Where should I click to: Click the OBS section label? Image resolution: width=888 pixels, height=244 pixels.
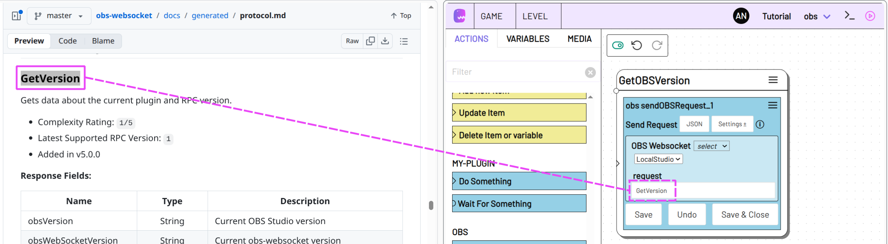460,232
